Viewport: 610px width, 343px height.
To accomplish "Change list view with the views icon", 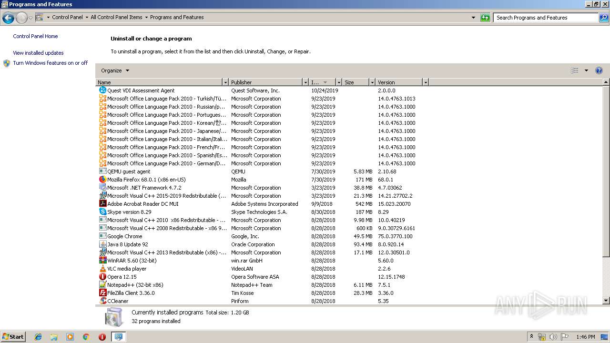I will point(575,71).
